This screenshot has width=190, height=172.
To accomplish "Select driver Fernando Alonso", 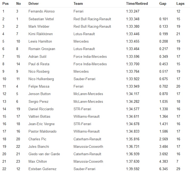I will point(42,11).
